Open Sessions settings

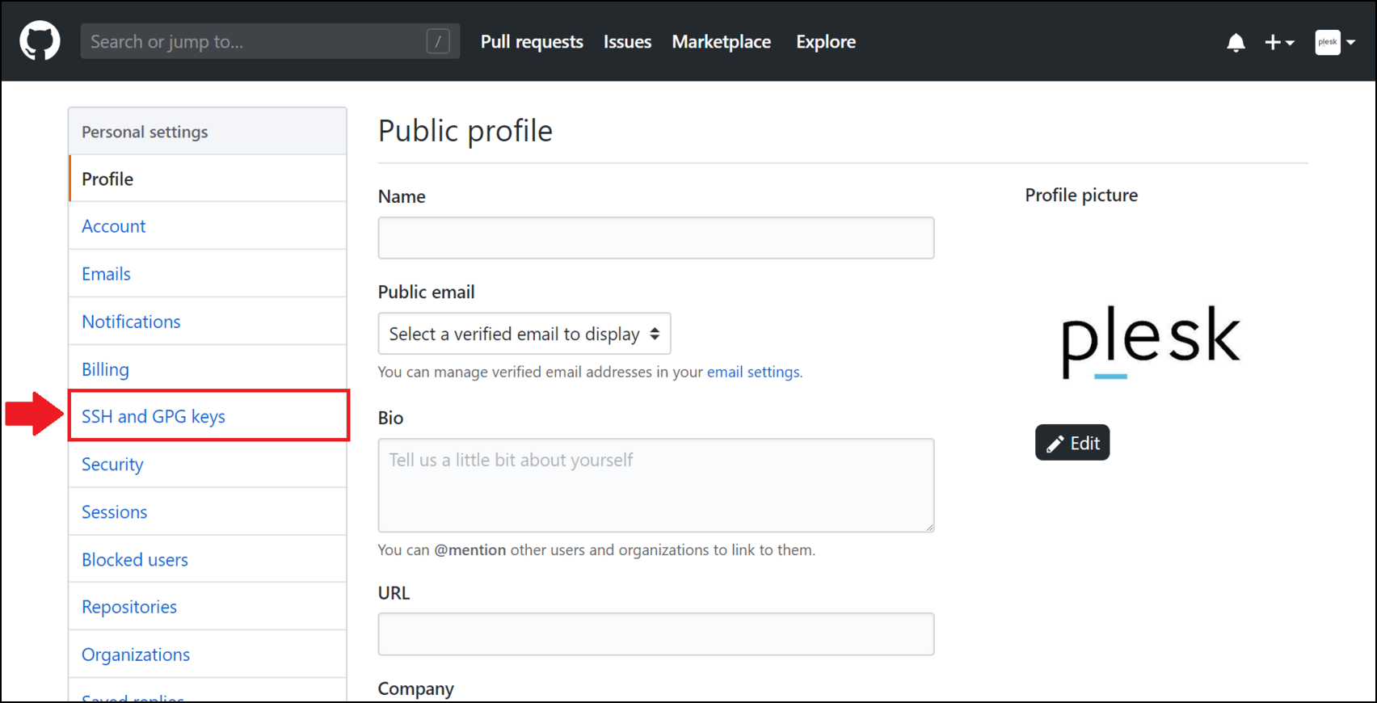[208, 511]
